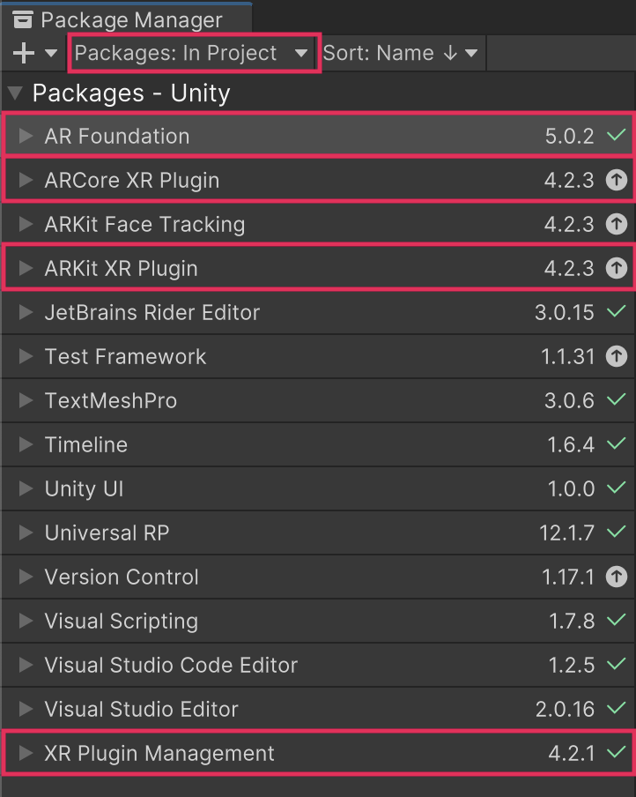Click the update icon beside ARKit Face Tracking

point(617,225)
